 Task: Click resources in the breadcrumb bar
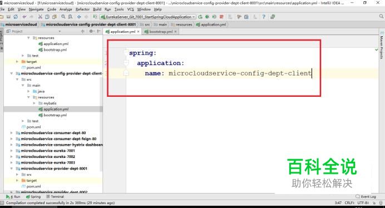[x=182, y=24]
